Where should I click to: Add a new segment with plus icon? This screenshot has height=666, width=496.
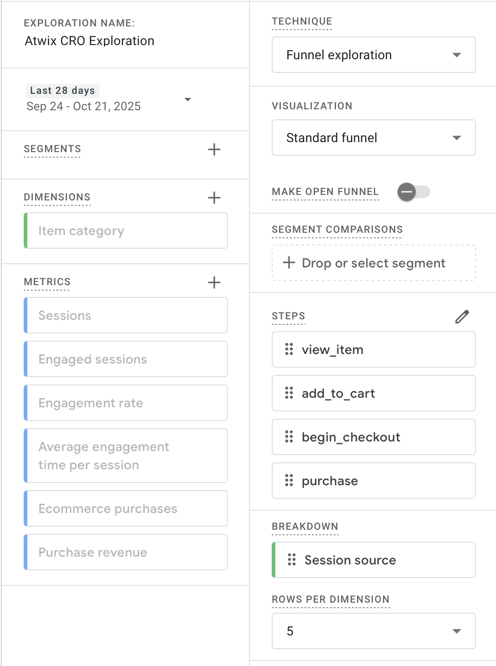[214, 149]
